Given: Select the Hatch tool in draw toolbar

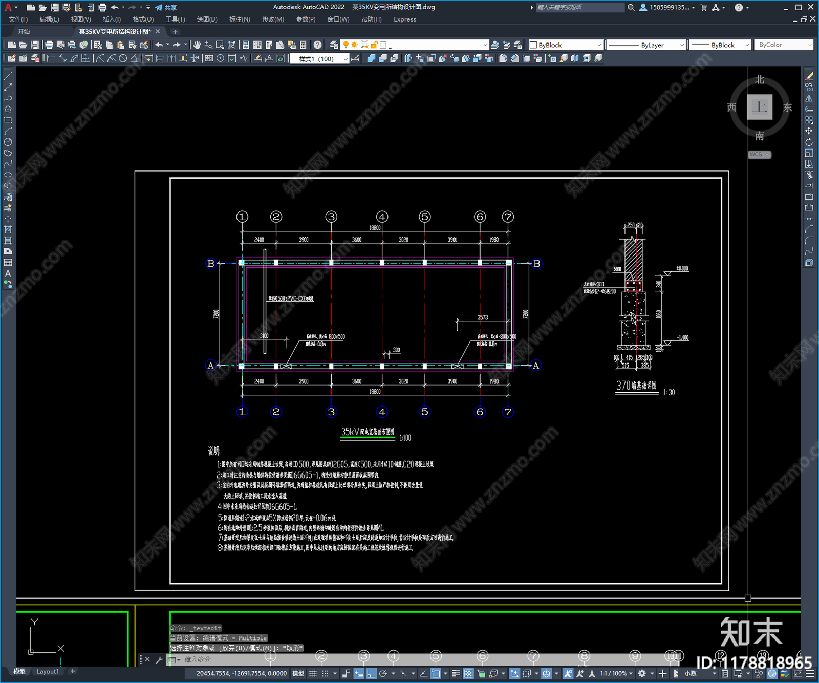Looking at the screenshot, I should [8, 229].
